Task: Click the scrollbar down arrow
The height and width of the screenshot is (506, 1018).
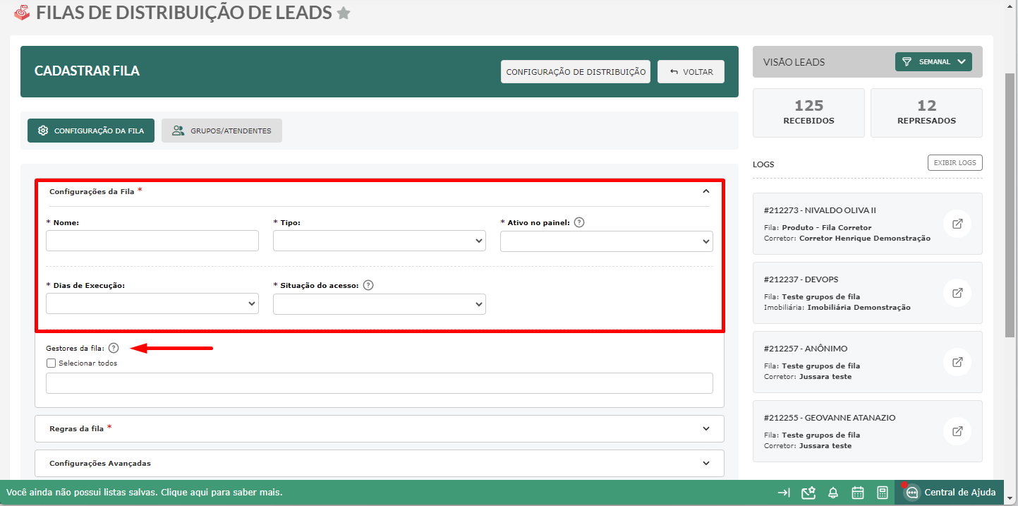Action: (1010, 500)
